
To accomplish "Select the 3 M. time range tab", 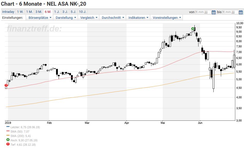I will pyautogui.click(x=39, y=12).
